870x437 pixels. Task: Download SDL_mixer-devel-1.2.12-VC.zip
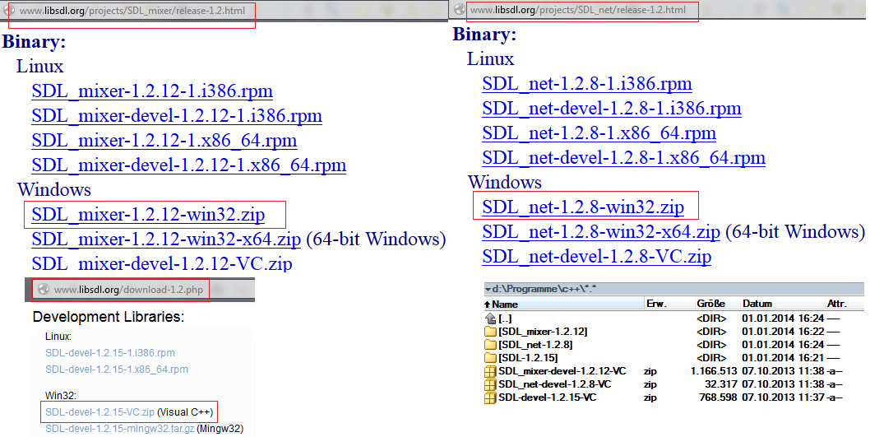(161, 263)
